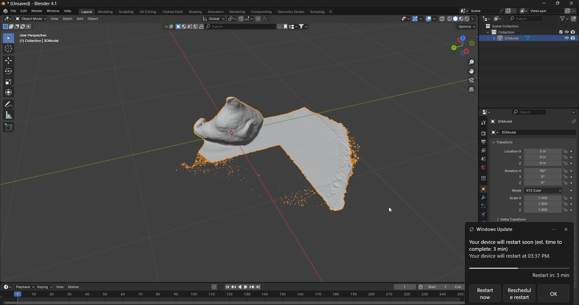Switch to the Sculpting workspace tab

[x=126, y=12]
